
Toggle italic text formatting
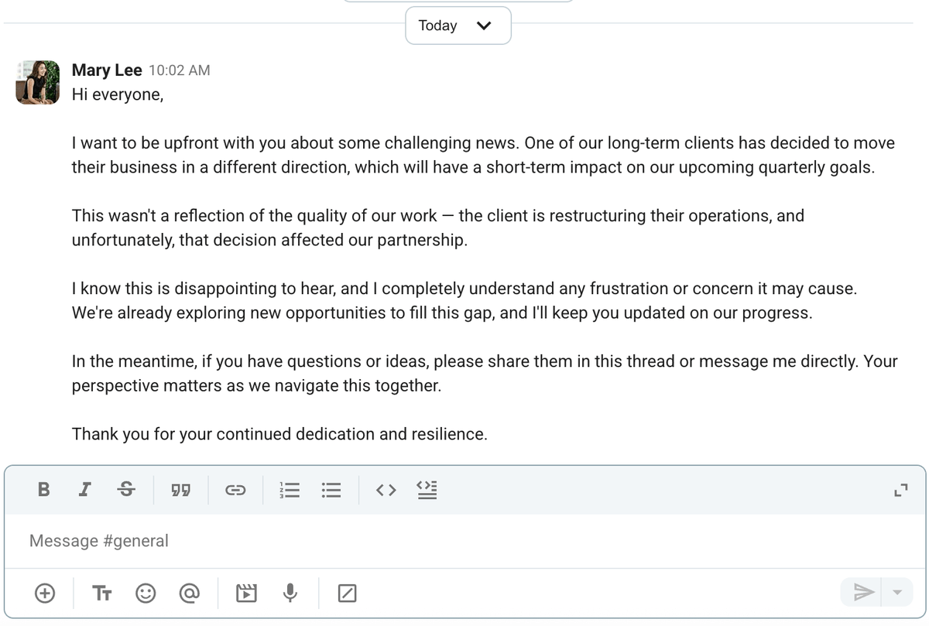tap(84, 490)
